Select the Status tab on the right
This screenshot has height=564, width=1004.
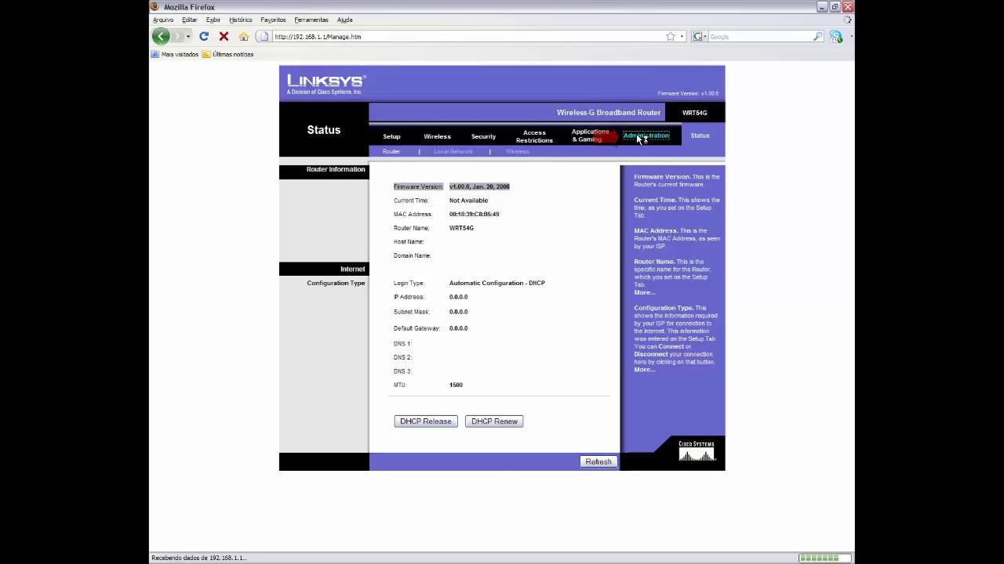click(x=700, y=136)
